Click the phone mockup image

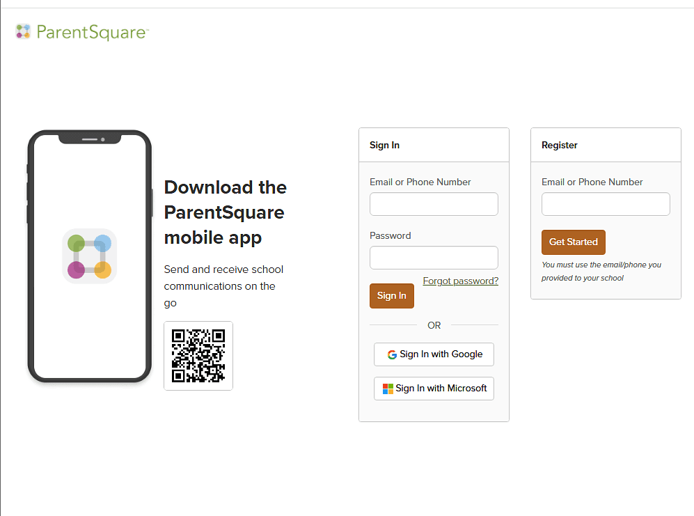89,256
